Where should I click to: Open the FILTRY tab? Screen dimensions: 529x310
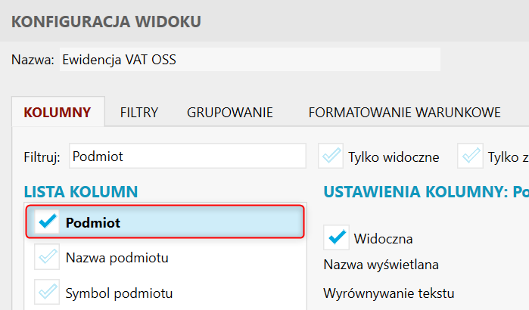138,113
